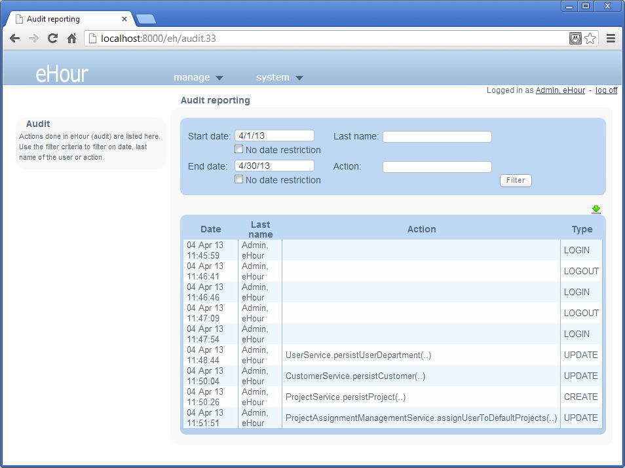Select the 11:51:51 date cell
Viewport: 625px width, 468px height.
[x=211, y=418]
